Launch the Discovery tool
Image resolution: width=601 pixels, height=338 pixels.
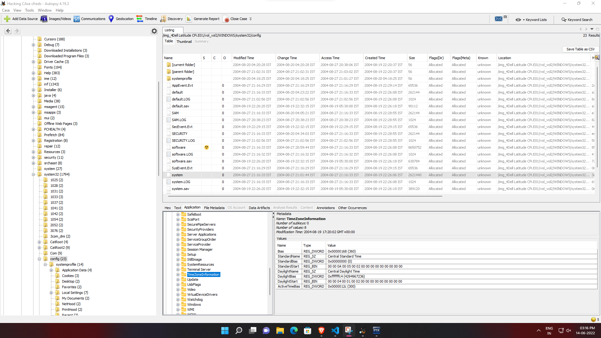point(163,19)
